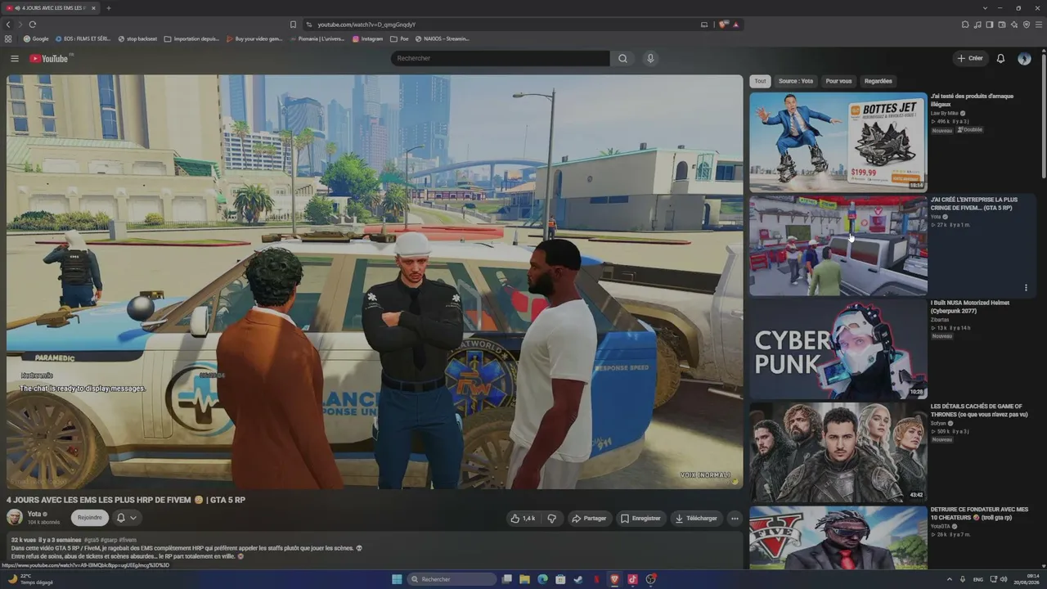Viewport: 1047px width, 589px height.
Task: Open 'I Built NUSA Motorized Helmet' title
Action: point(970,307)
